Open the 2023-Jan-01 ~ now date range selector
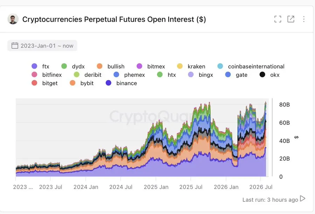 coord(42,46)
